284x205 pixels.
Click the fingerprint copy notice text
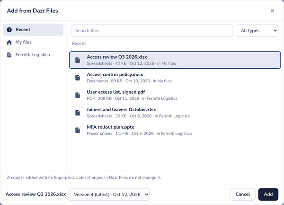point(84,178)
